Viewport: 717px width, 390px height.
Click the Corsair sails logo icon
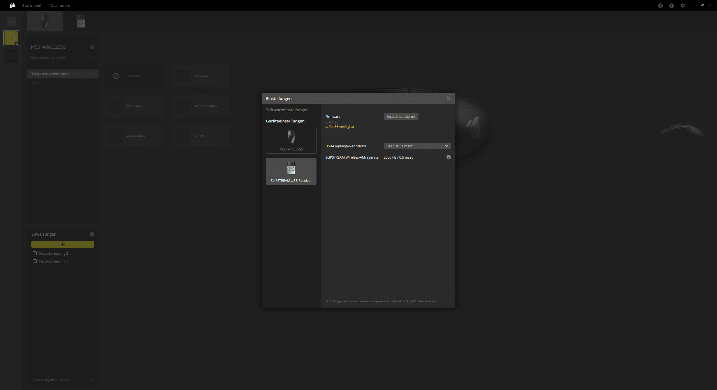[x=12, y=5]
